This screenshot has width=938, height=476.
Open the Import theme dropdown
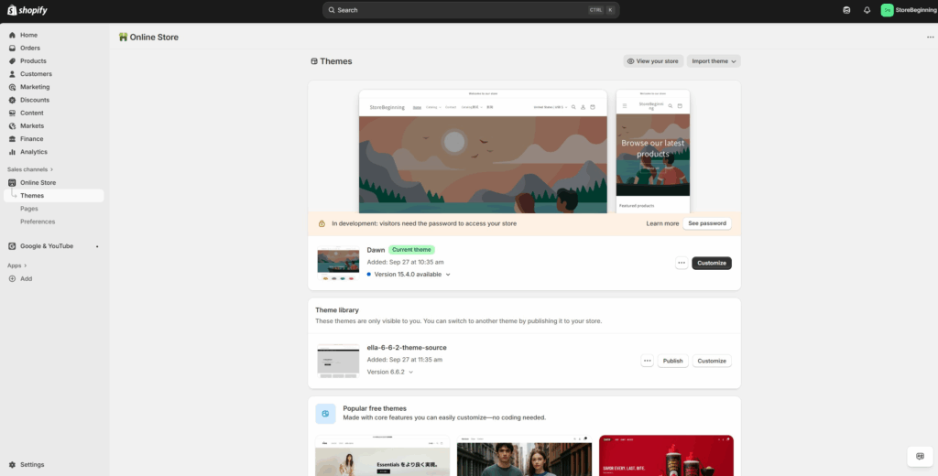(x=714, y=61)
